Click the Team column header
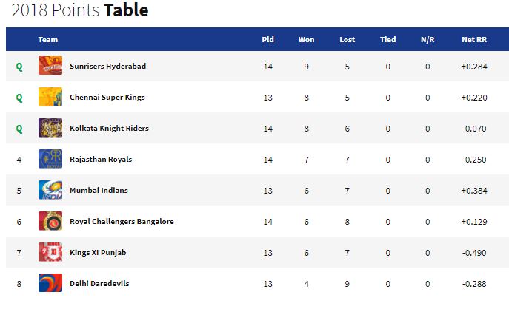Image resolution: width=509 pixels, height=329 pixels. point(48,39)
